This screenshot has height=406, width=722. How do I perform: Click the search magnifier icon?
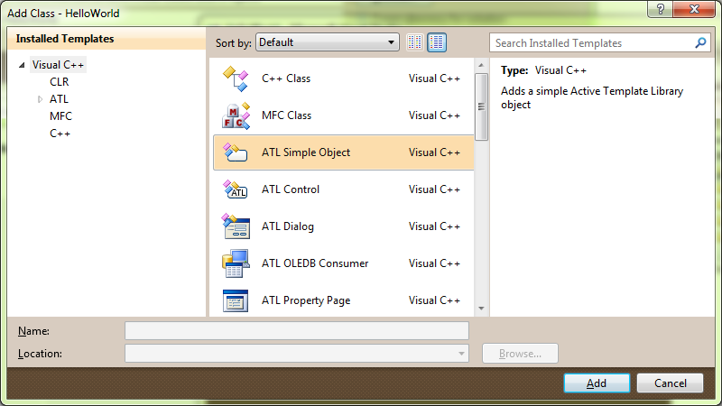click(x=700, y=42)
